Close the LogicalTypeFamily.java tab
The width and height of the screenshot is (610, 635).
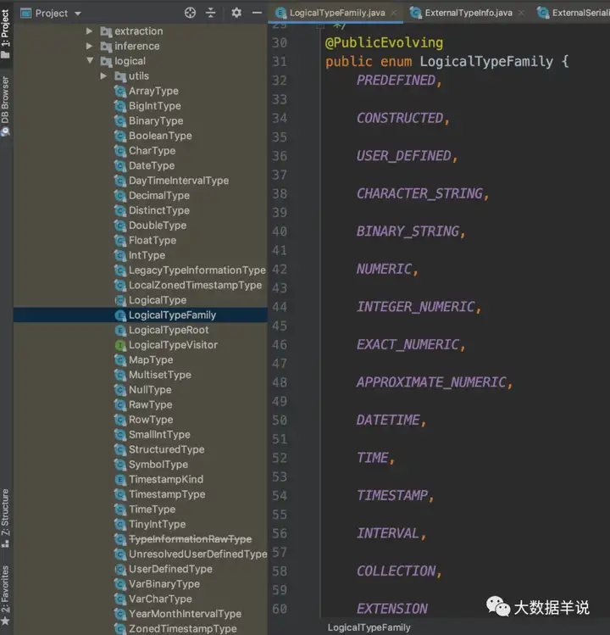[x=394, y=13]
